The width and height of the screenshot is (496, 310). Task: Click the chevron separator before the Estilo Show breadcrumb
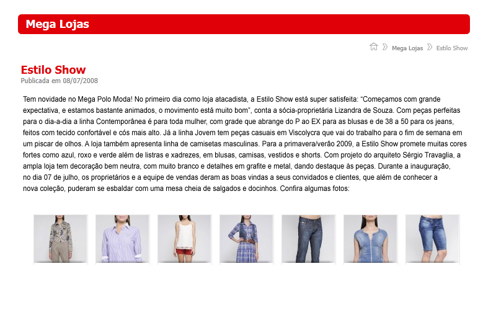coord(430,47)
